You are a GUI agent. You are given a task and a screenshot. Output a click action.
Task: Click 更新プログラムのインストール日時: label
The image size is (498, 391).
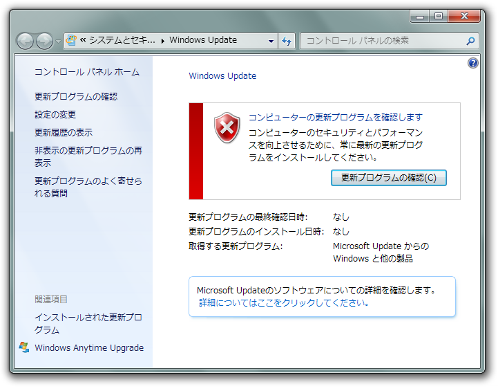coord(256,231)
